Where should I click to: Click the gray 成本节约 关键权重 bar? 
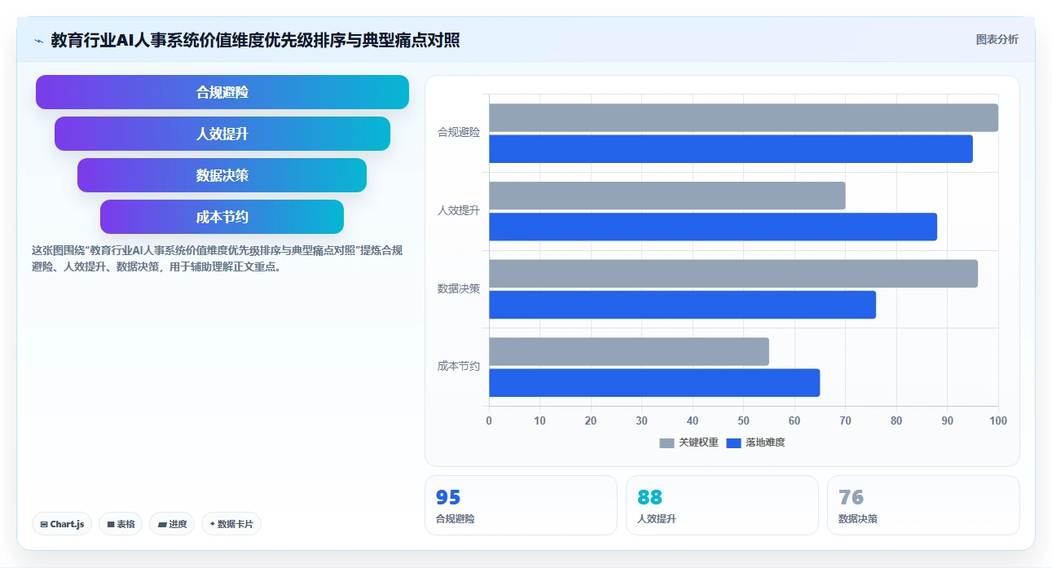629,351
